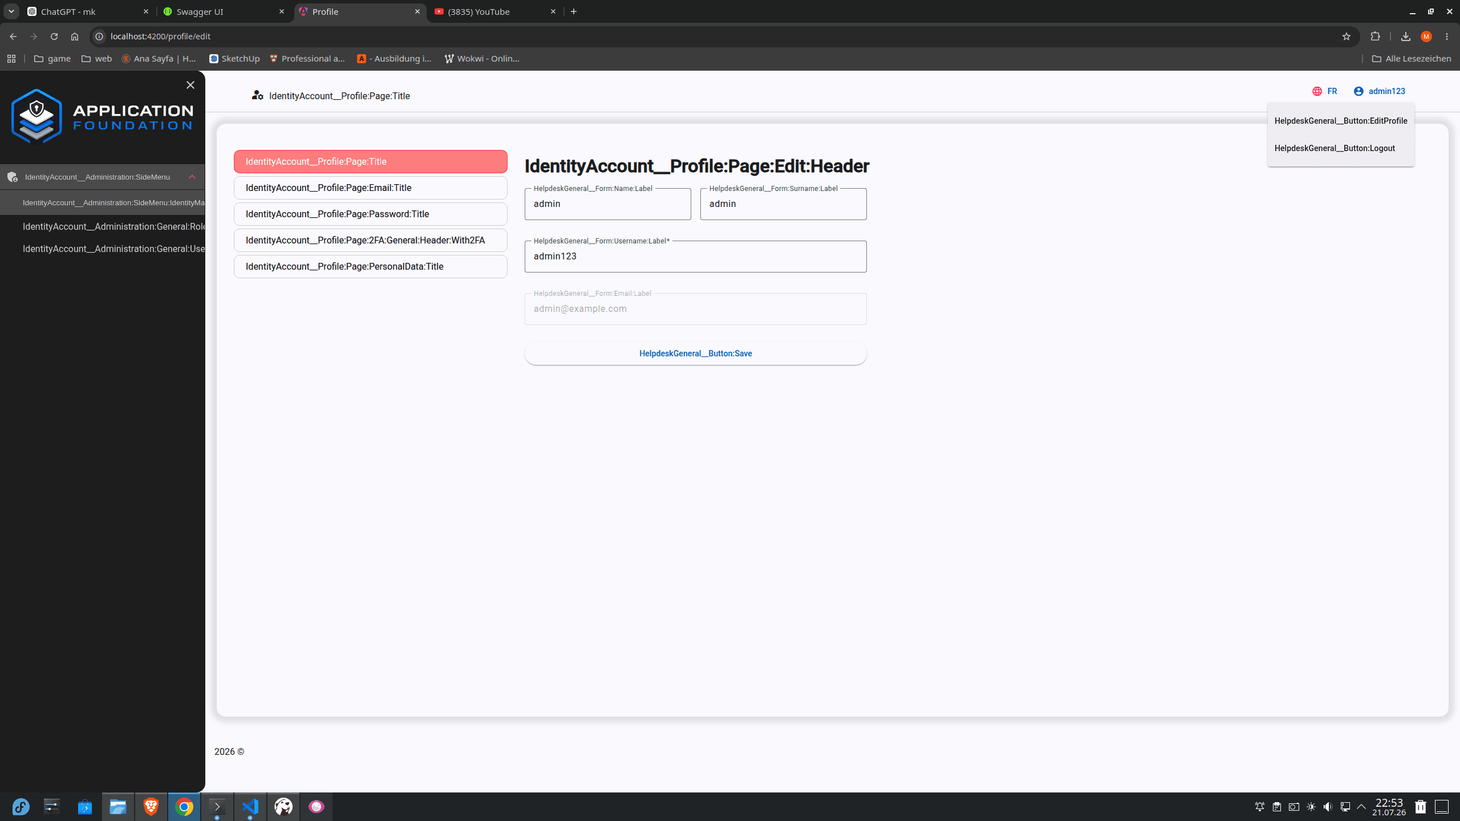Open the browser downloads icon
This screenshot has height=821, width=1460.
[1406, 36]
